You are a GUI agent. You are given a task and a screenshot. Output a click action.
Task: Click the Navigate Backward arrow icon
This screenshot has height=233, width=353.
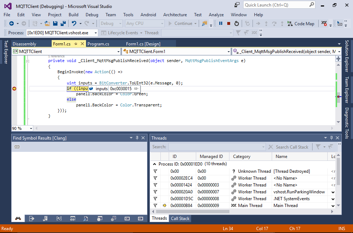[12, 23]
